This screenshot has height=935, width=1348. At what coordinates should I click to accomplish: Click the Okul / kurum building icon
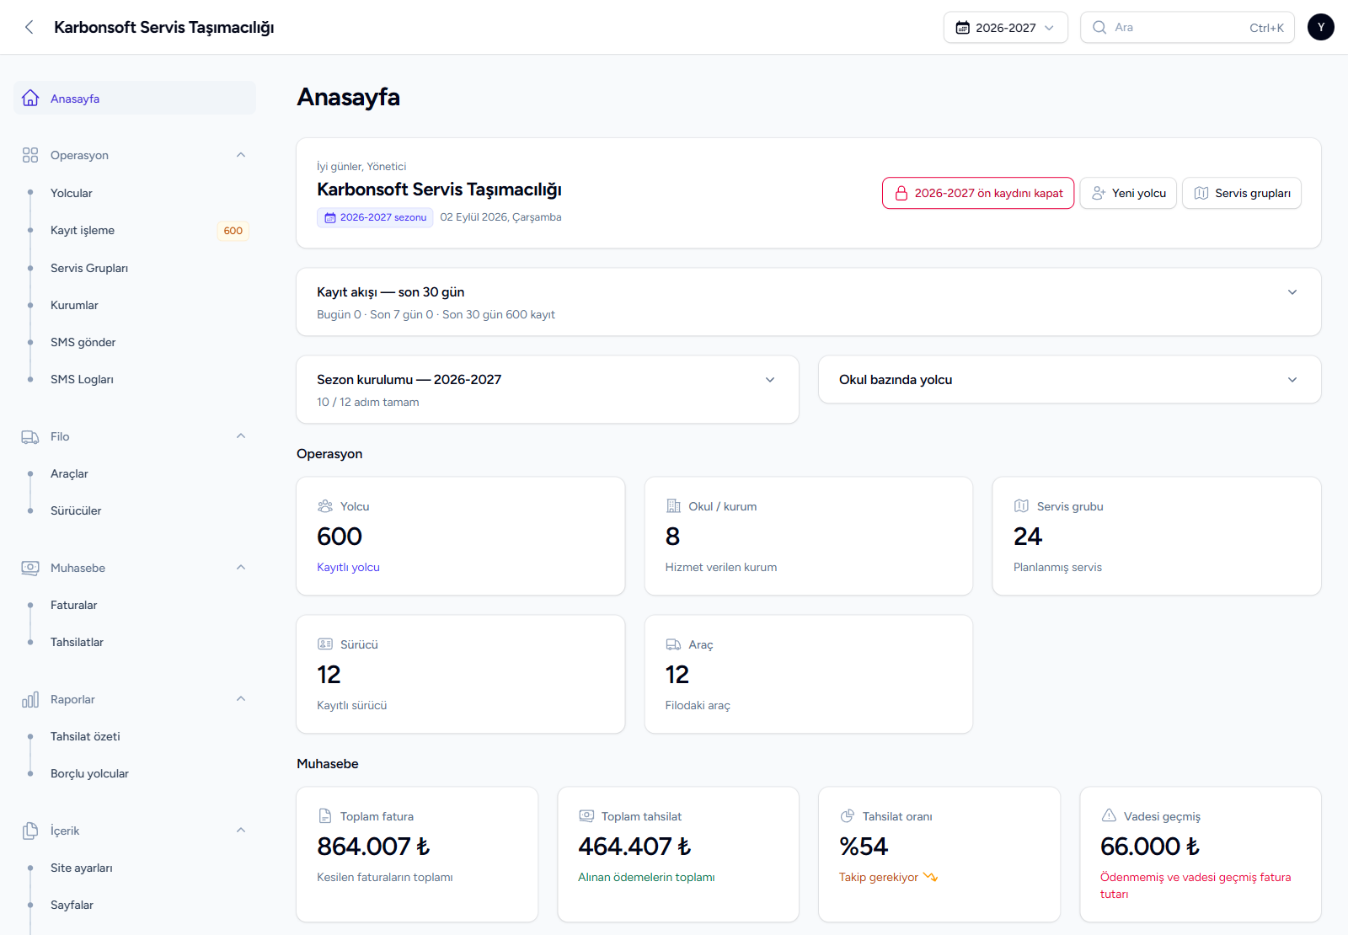pos(673,506)
